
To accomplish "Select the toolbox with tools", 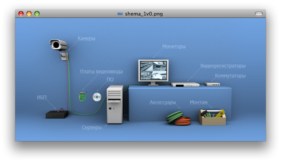I will (212, 117).
